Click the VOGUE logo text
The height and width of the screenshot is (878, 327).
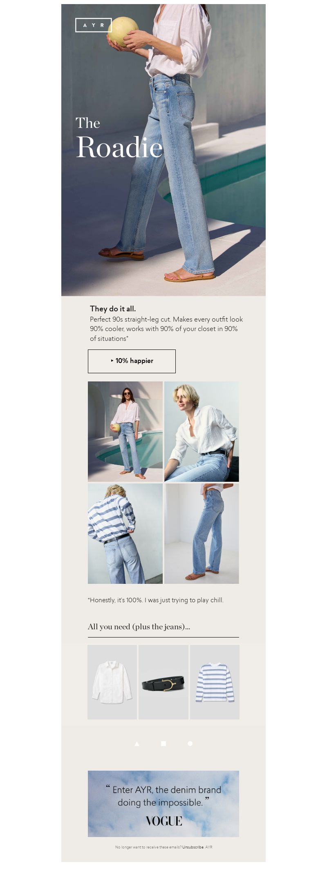(x=164, y=821)
